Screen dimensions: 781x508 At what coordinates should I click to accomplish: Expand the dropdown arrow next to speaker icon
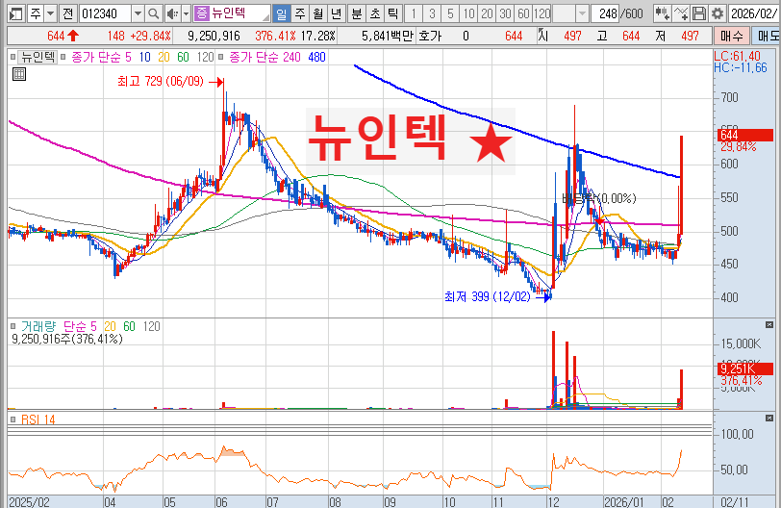tap(186, 13)
